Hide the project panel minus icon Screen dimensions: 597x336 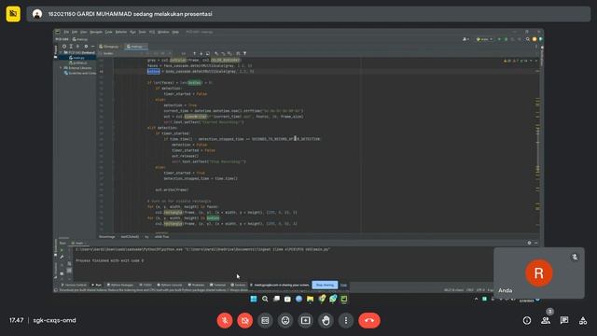pyautogui.click(x=92, y=46)
